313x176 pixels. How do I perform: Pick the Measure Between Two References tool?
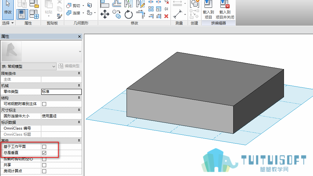177,14
